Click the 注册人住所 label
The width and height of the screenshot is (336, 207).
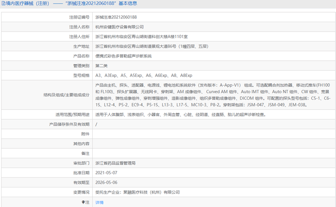pyautogui.click(x=79, y=37)
